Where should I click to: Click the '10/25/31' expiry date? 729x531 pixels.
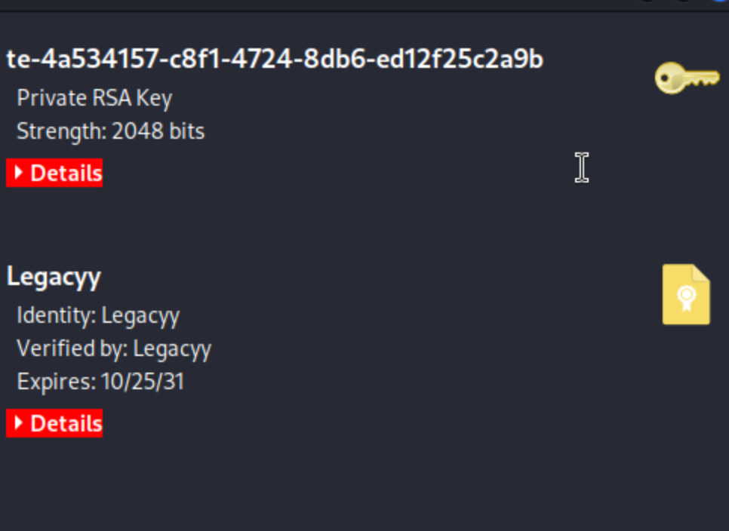tap(143, 382)
